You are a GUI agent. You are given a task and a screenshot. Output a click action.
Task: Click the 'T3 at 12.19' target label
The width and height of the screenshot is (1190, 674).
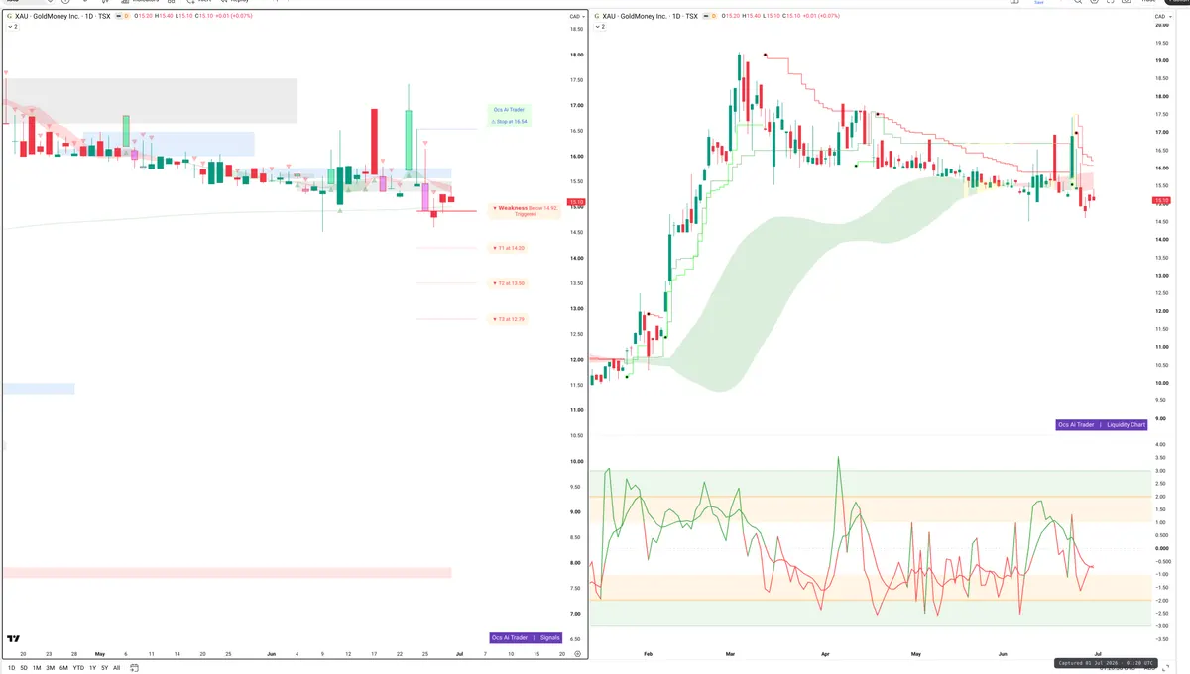click(x=509, y=319)
